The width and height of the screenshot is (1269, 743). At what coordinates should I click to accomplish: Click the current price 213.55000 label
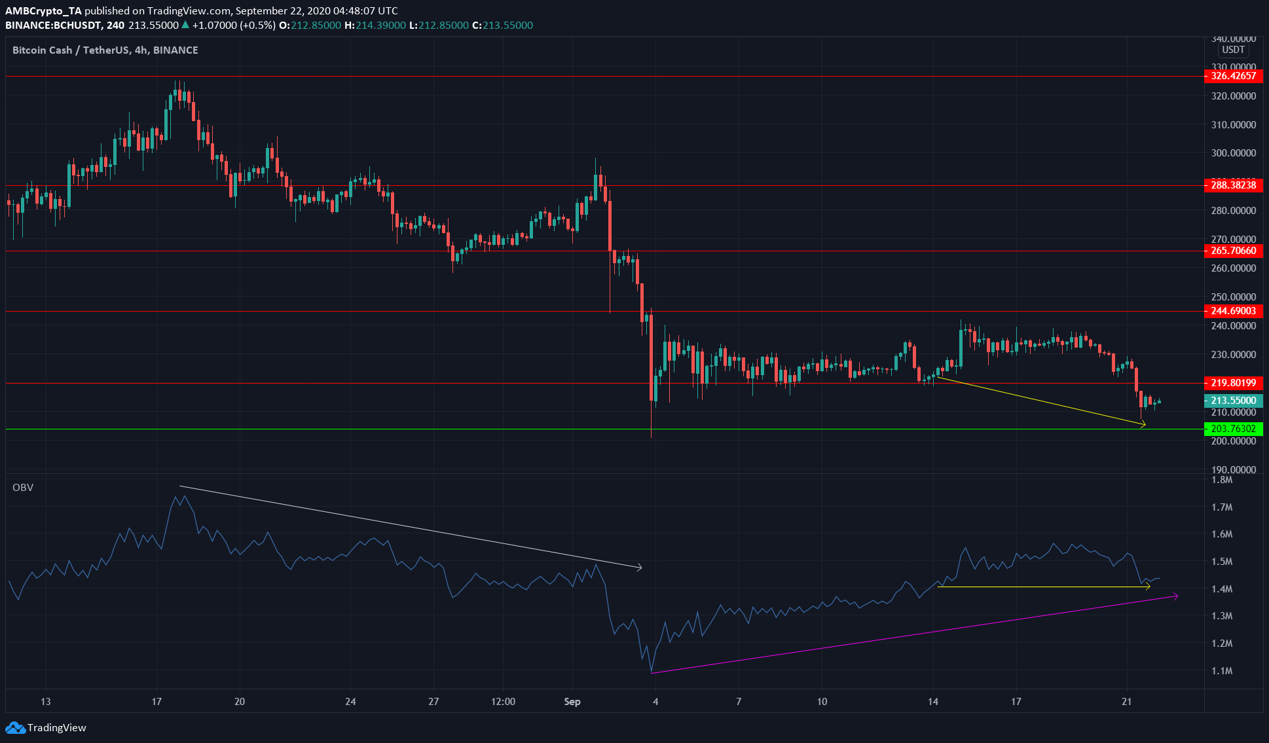click(1234, 401)
